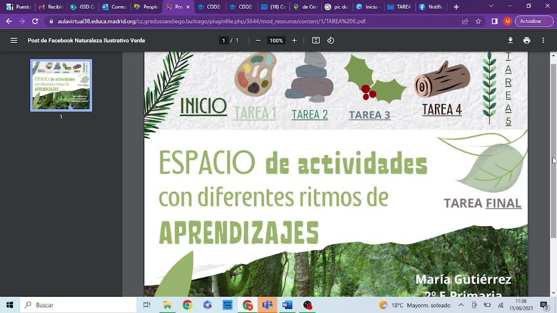557x313 pixels.
Task: Click the page number input field
Action: pyautogui.click(x=223, y=40)
